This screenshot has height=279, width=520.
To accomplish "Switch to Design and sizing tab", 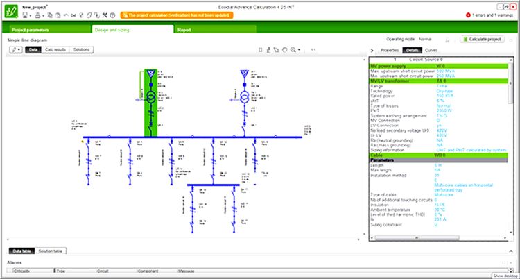I will [x=132, y=29].
